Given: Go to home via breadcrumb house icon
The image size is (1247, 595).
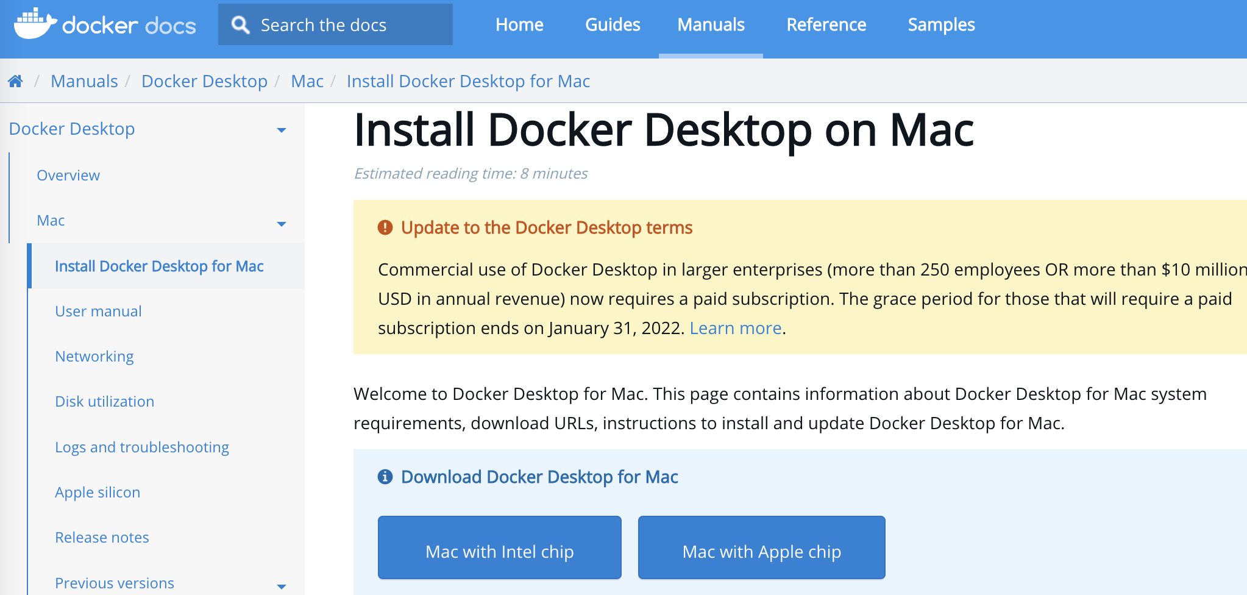Looking at the screenshot, I should click(x=15, y=81).
